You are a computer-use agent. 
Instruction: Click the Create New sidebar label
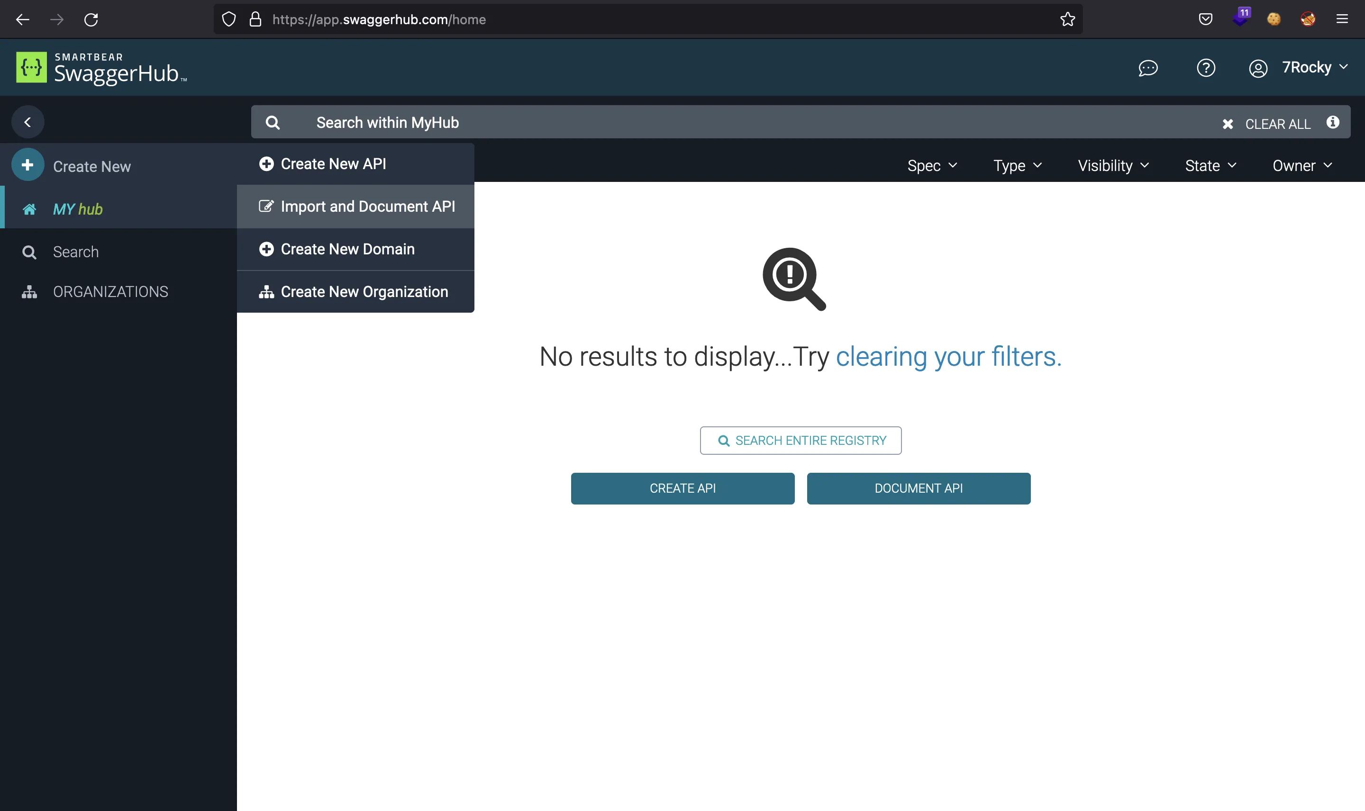[92, 167]
